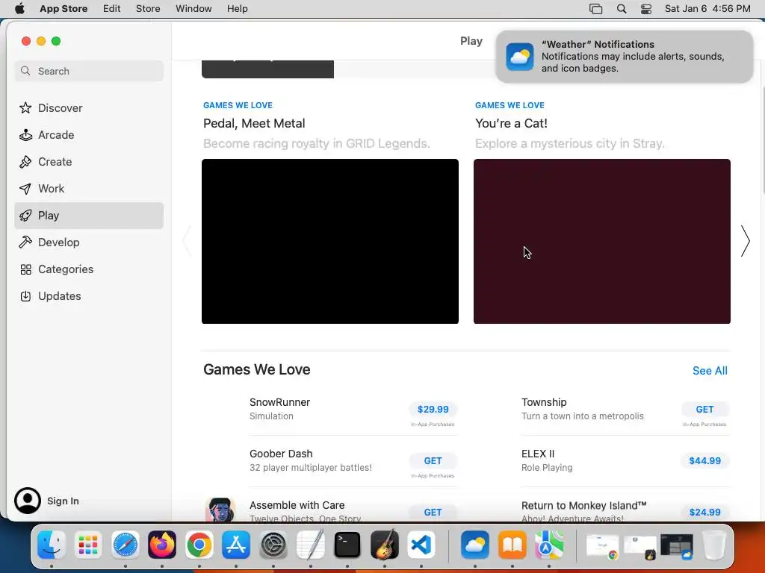This screenshot has width=765, height=573.
Task: Open the Updates download icon
Action: tap(25, 296)
